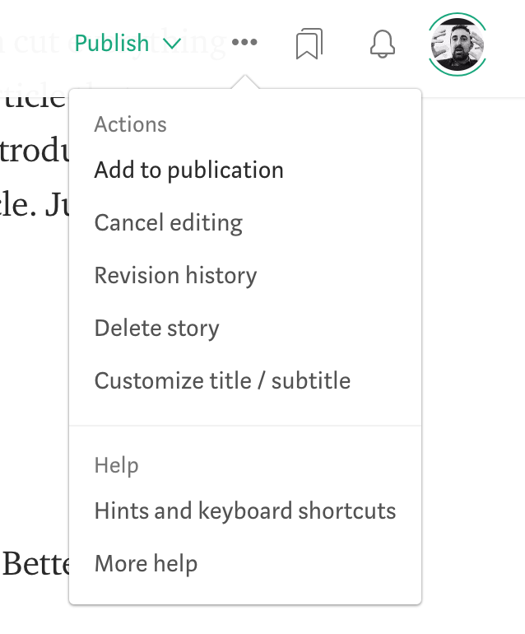This screenshot has height=634, width=525.
Task: Open the three-dot more options menu
Action: [244, 43]
